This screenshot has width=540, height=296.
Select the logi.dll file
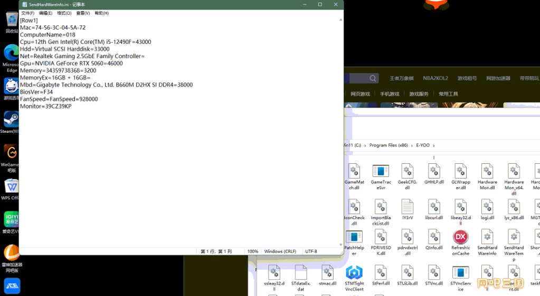(487, 210)
